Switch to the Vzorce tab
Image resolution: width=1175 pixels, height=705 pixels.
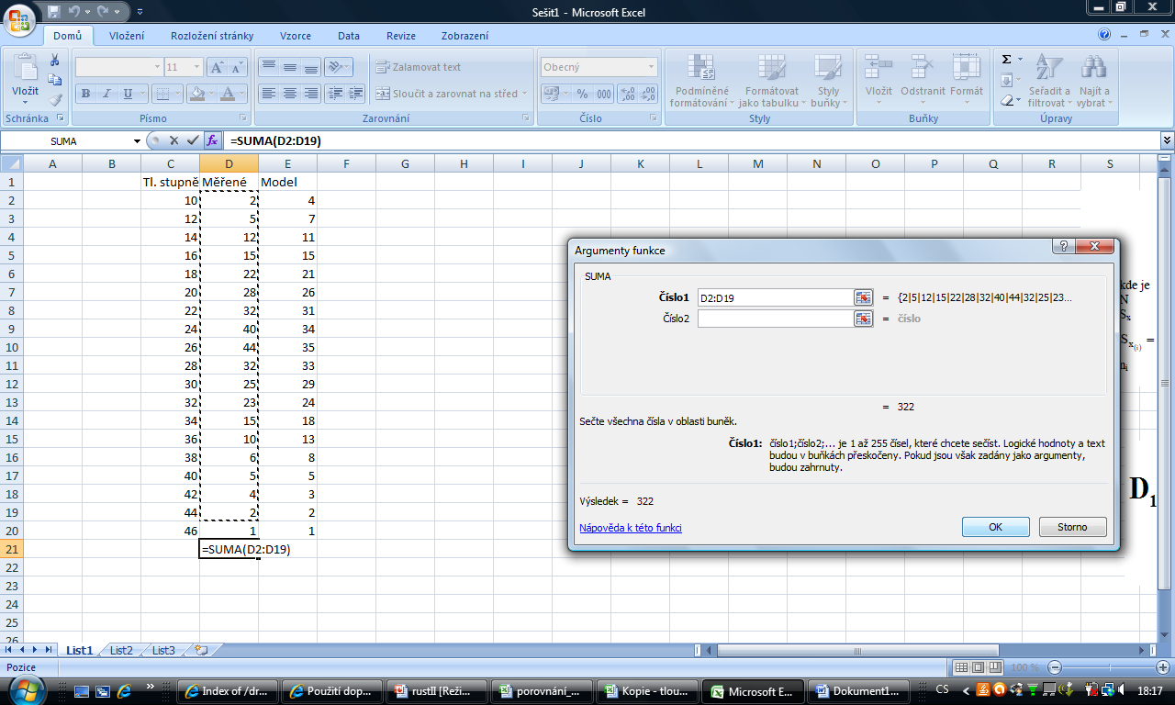point(296,36)
